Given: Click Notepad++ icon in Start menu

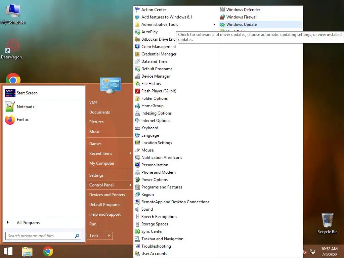Looking at the screenshot, I should (10, 106).
